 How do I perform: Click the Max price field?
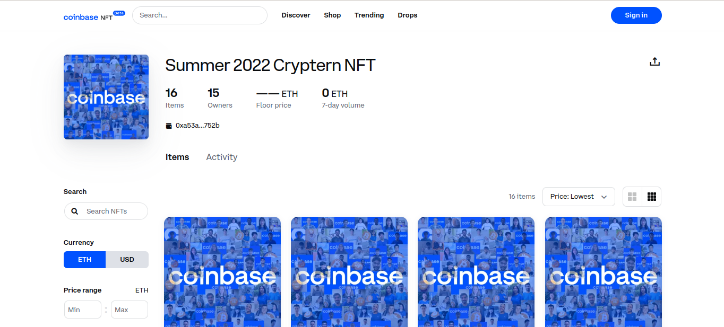130,310
